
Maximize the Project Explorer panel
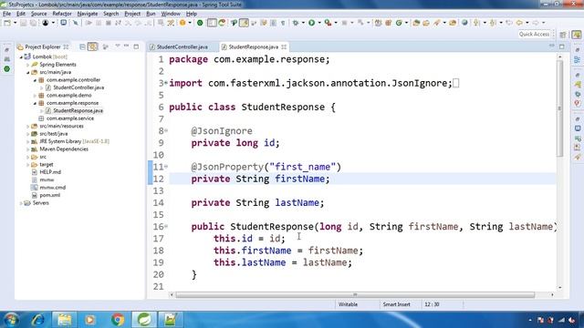[136, 46]
